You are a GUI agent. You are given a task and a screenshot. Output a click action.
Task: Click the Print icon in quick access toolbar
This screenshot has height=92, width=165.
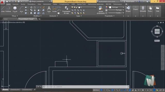[19, 2]
